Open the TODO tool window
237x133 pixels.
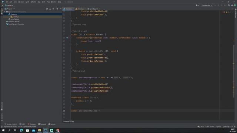pyautogui.click(x=22, y=124)
